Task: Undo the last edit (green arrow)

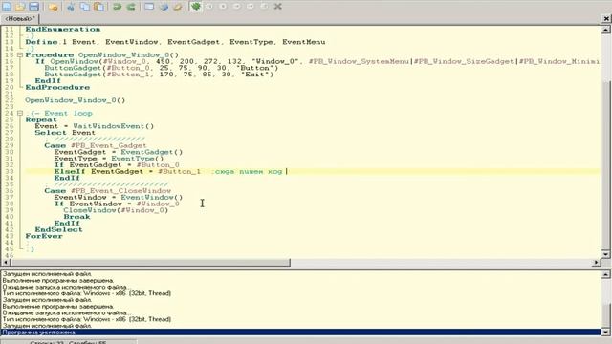Action: click(x=117, y=7)
